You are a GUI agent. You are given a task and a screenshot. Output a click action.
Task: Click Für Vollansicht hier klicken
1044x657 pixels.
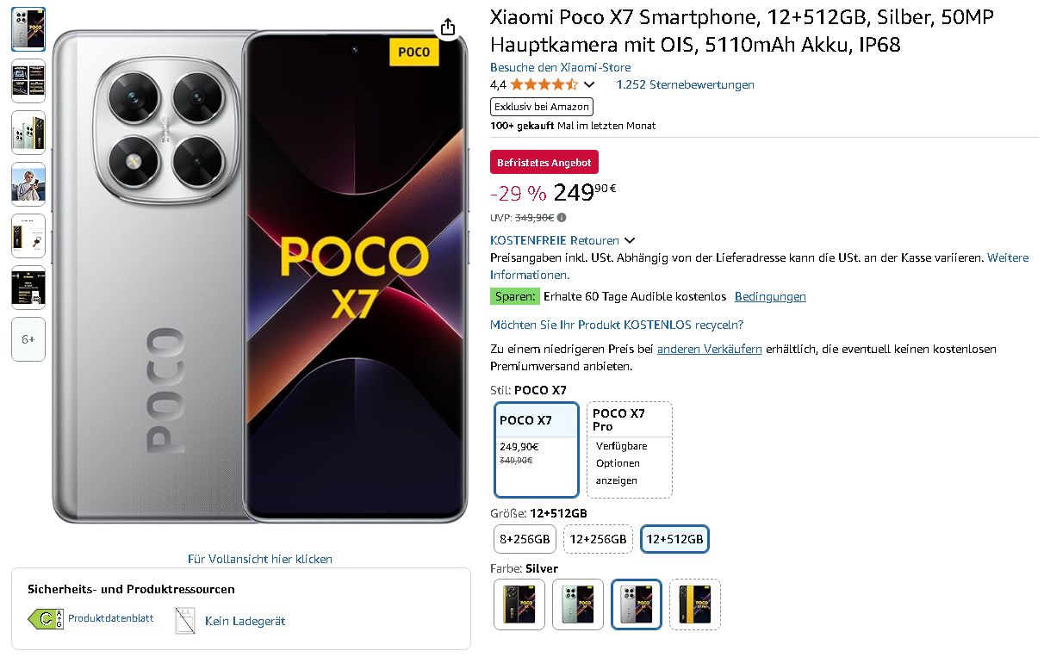point(260,559)
